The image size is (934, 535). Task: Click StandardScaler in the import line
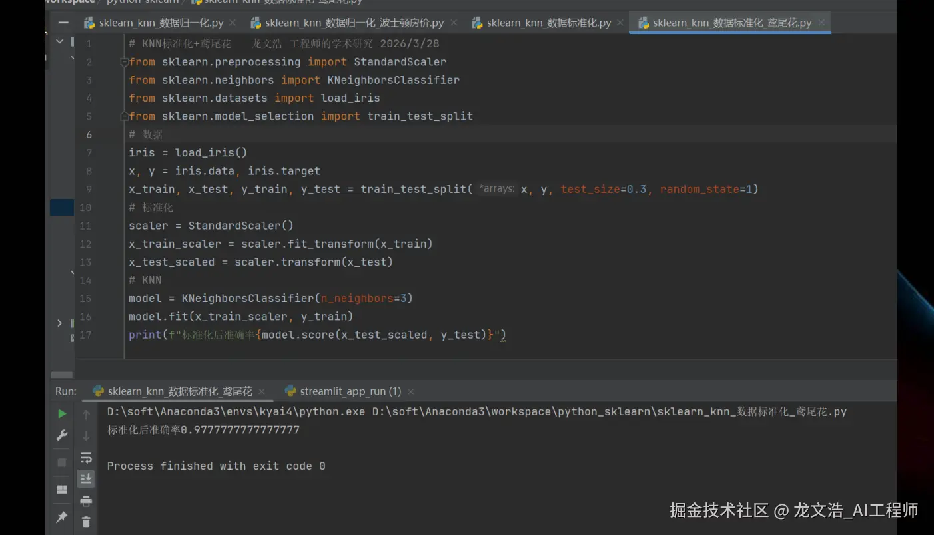coord(400,62)
